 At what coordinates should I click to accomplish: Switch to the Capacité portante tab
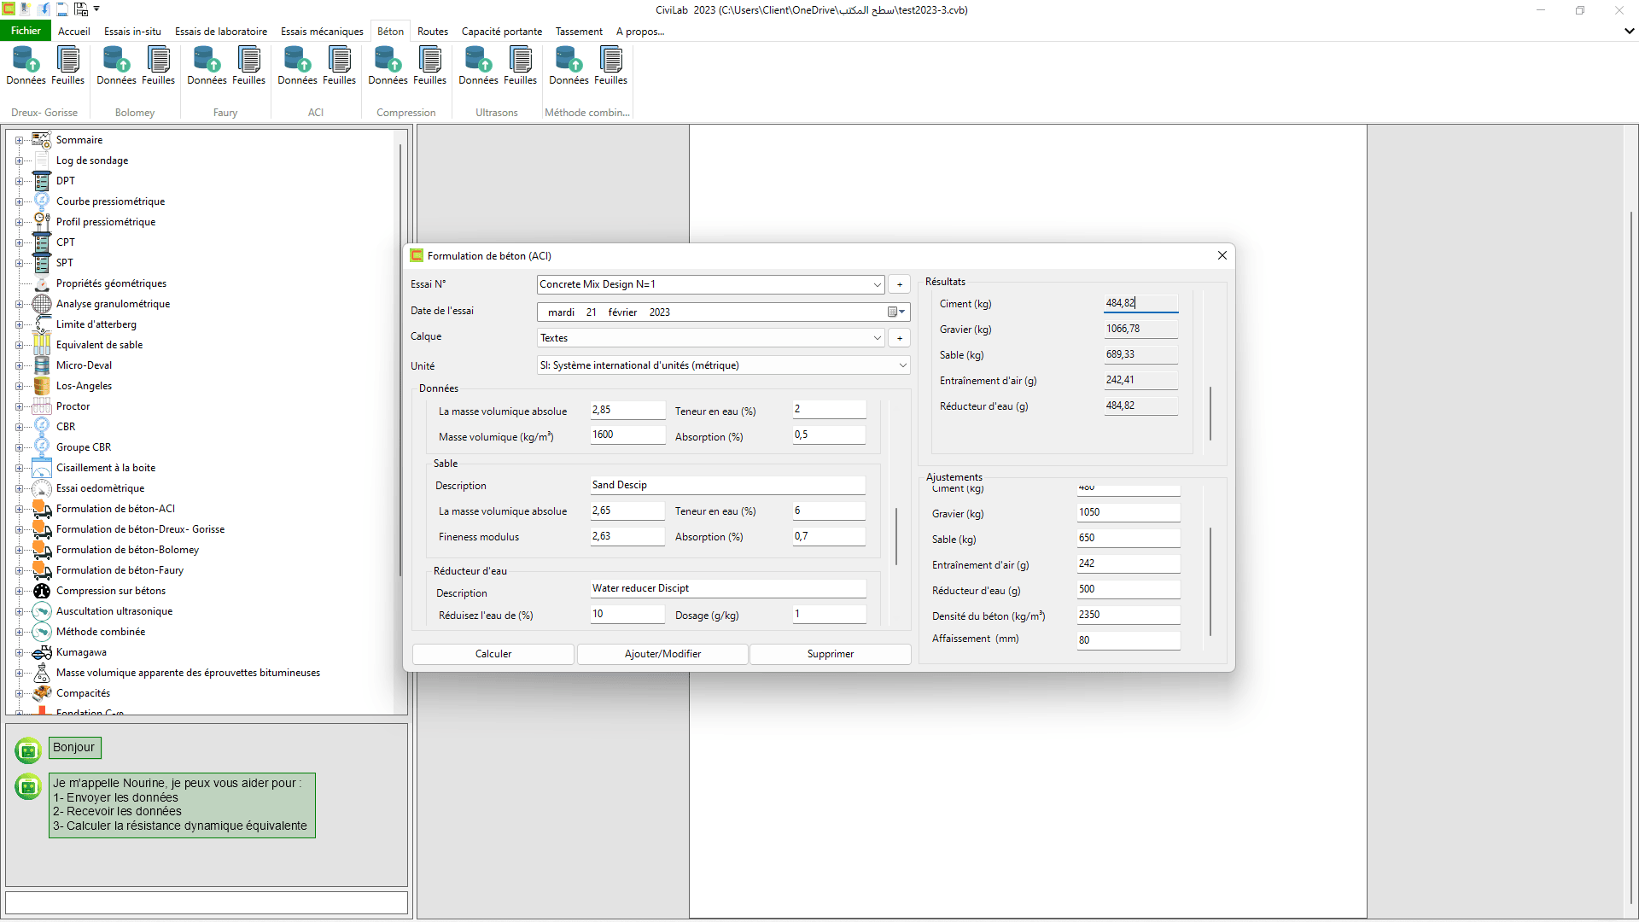(502, 32)
